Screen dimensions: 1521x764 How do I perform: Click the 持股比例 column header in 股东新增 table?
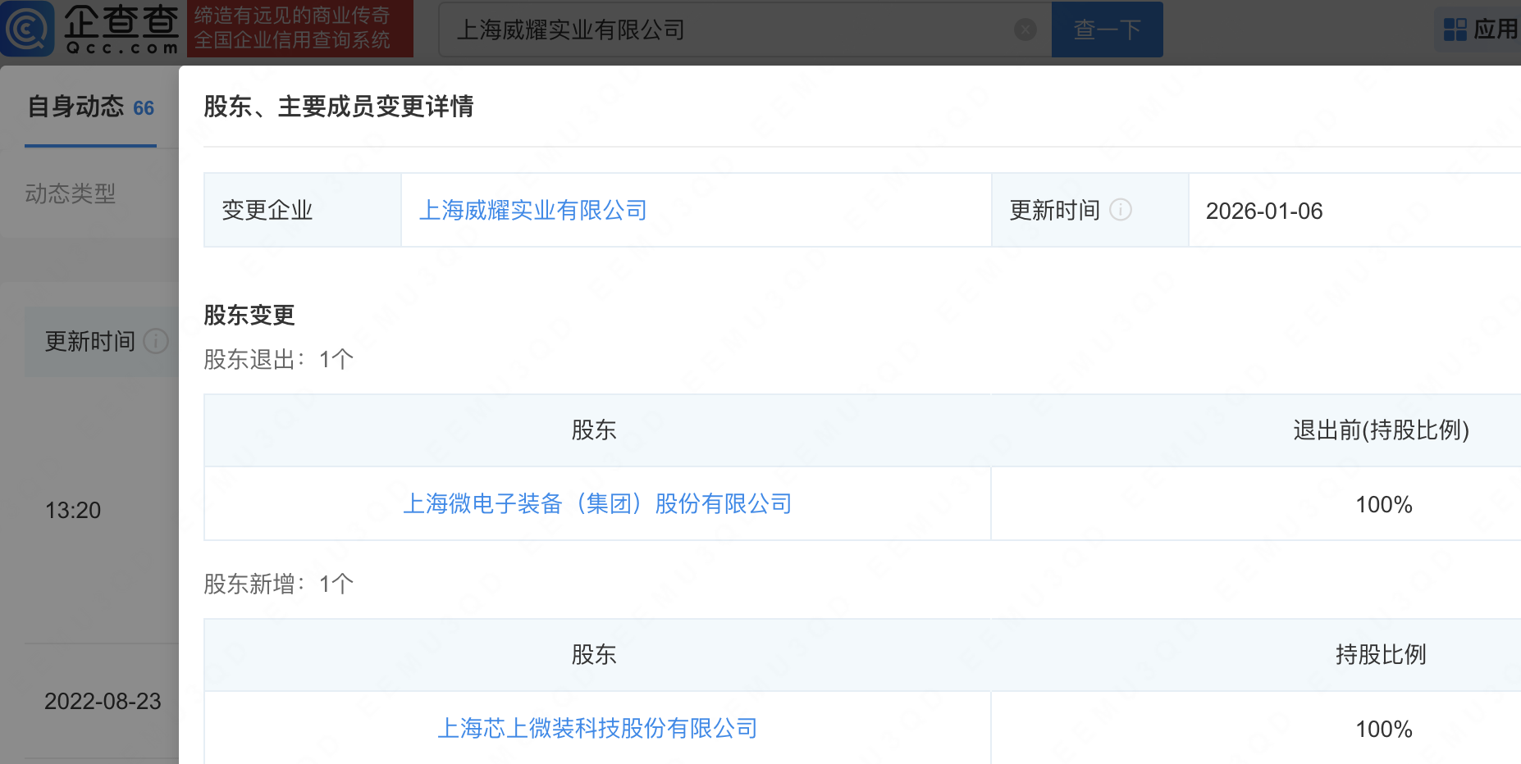pyautogui.click(x=1381, y=654)
